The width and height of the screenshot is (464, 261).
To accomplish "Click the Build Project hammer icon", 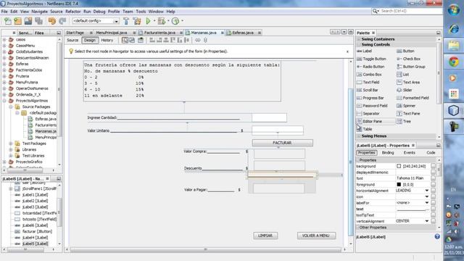I will coord(126,21).
